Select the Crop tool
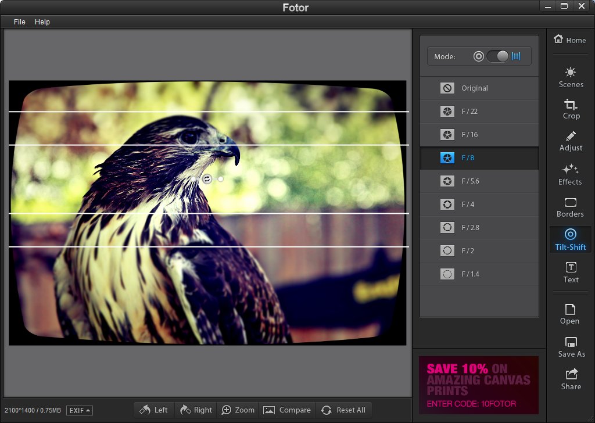This screenshot has width=595, height=423. tap(571, 109)
